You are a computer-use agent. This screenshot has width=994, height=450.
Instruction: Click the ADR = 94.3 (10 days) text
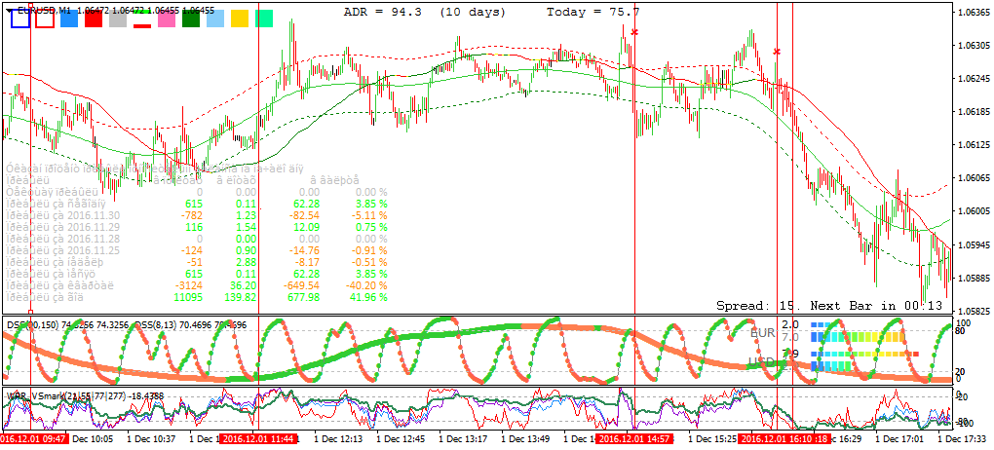tap(425, 12)
